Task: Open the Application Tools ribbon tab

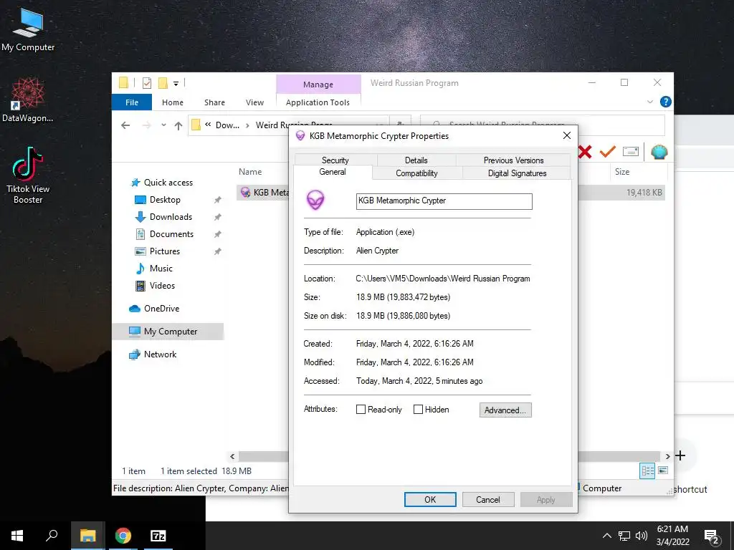Action: coord(318,102)
